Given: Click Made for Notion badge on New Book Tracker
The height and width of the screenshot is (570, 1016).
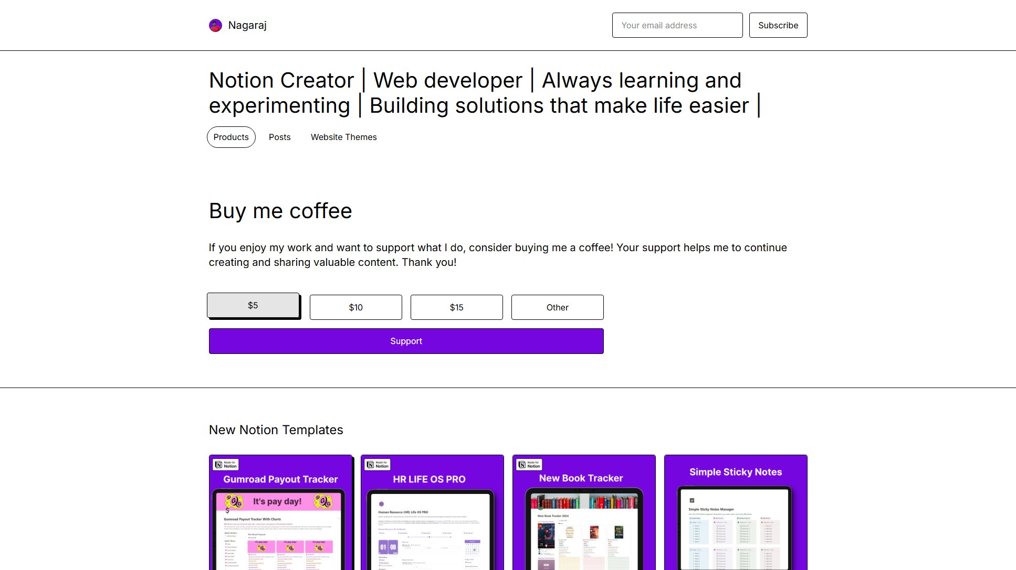Looking at the screenshot, I should click(530, 465).
